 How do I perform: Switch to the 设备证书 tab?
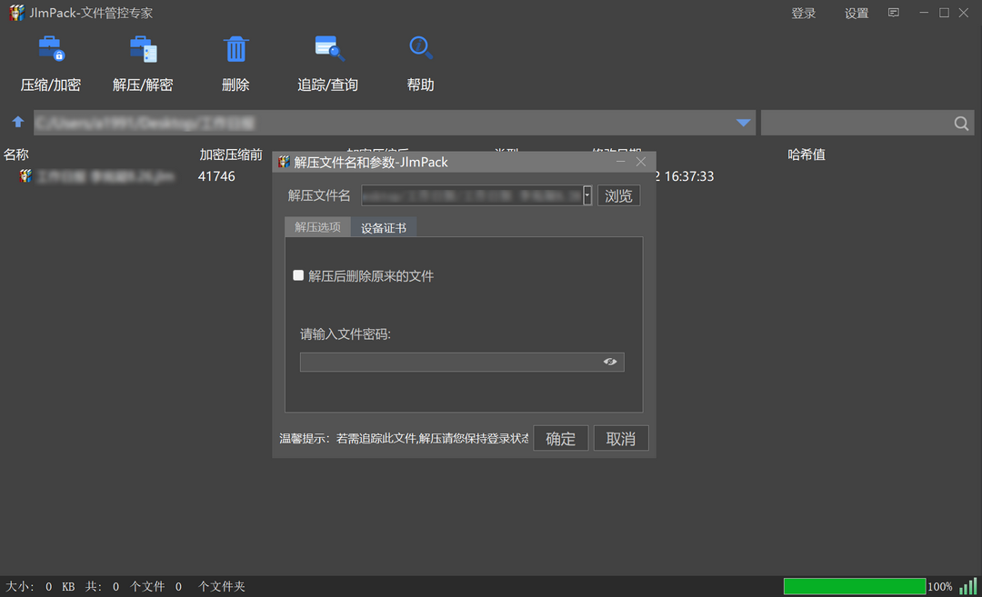point(384,228)
